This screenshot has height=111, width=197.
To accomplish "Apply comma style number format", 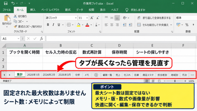I will click(193, 25).
